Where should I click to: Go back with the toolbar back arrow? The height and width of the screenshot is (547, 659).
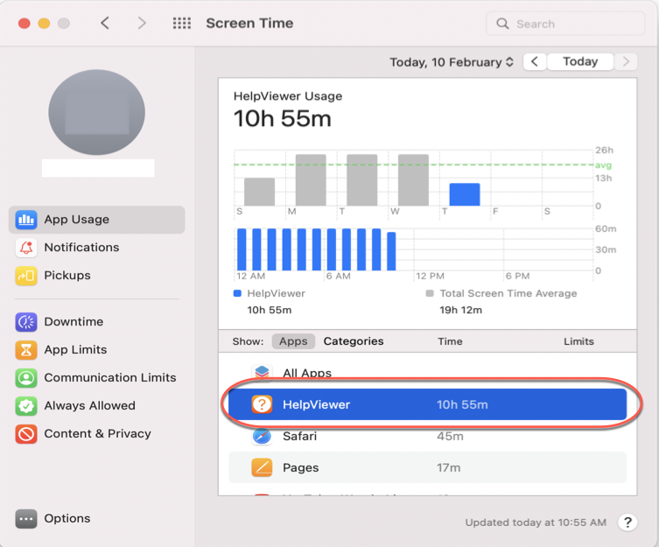point(105,23)
